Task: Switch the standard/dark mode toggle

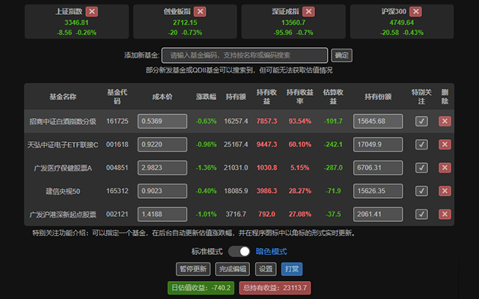Action: coord(239,251)
